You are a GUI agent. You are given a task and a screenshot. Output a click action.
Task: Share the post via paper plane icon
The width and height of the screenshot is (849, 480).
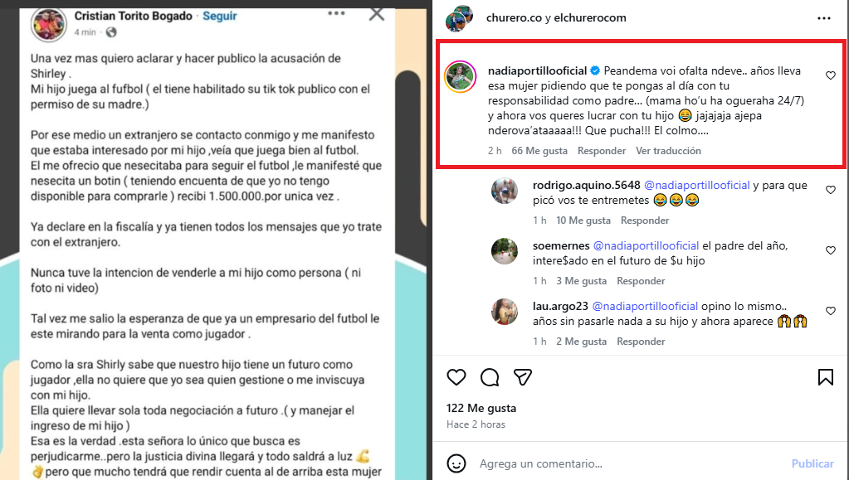[523, 377]
